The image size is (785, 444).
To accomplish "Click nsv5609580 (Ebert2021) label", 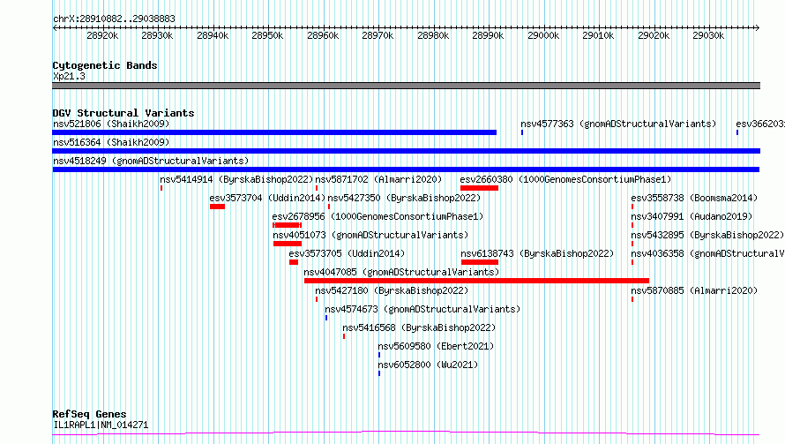I will point(436,346).
